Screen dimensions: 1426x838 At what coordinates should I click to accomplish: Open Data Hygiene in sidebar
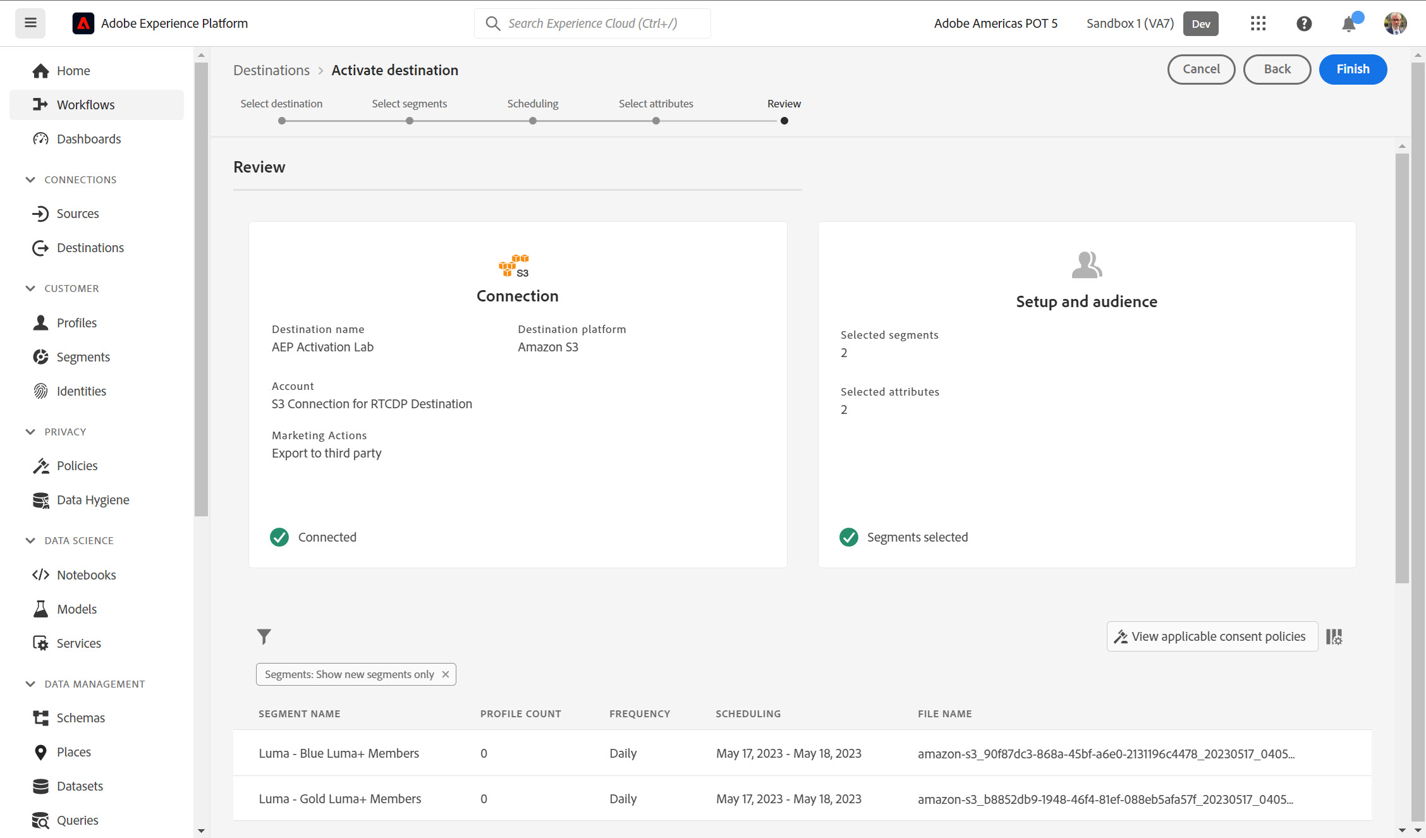click(97, 500)
